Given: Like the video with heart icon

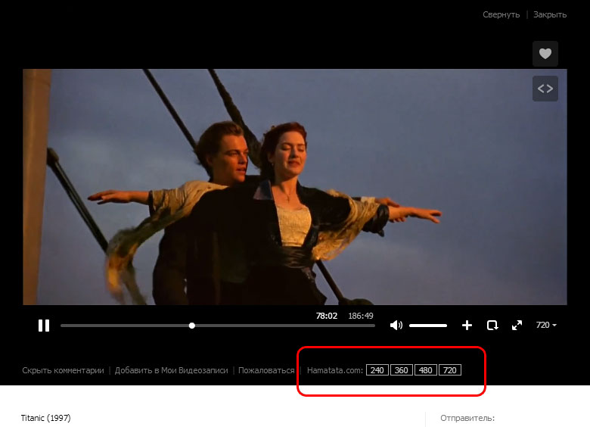Looking at the screenshot, I should [x=545, y=54].
